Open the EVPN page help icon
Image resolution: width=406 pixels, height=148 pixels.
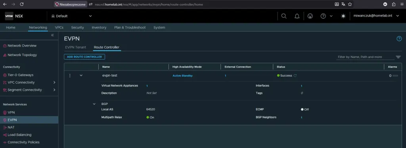[399, 39]
